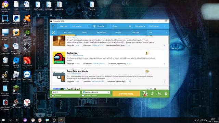
Task: Open Roblox Player desktop shortcut
Action: [x=16, y=76]
